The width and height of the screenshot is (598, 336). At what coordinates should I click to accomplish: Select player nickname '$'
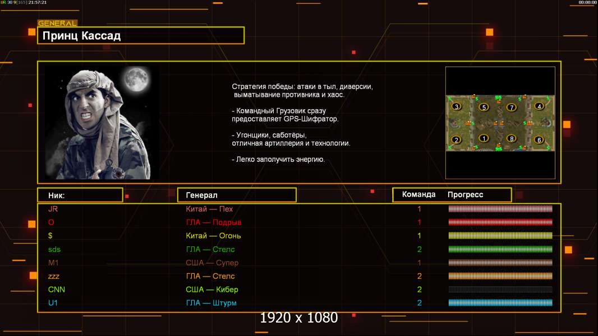click(50, 236)
